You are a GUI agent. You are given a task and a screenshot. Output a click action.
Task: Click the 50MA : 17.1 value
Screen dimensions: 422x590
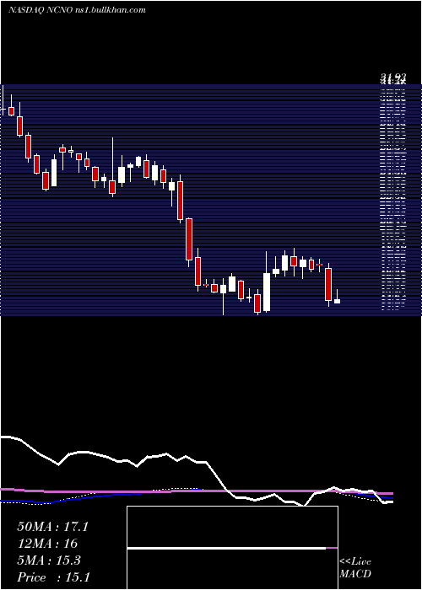click(x=52, y=527)
